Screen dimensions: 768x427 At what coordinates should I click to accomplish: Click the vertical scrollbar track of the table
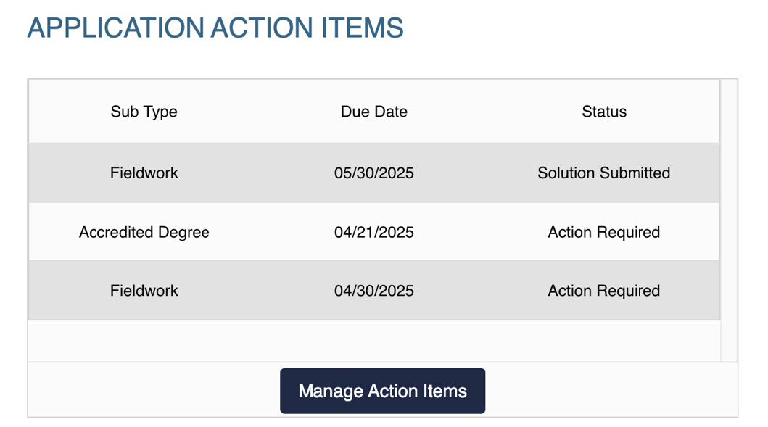point(730,220)
